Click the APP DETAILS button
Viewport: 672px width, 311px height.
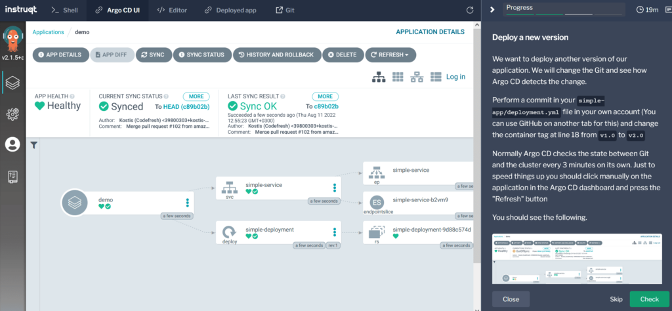(60, 55)
